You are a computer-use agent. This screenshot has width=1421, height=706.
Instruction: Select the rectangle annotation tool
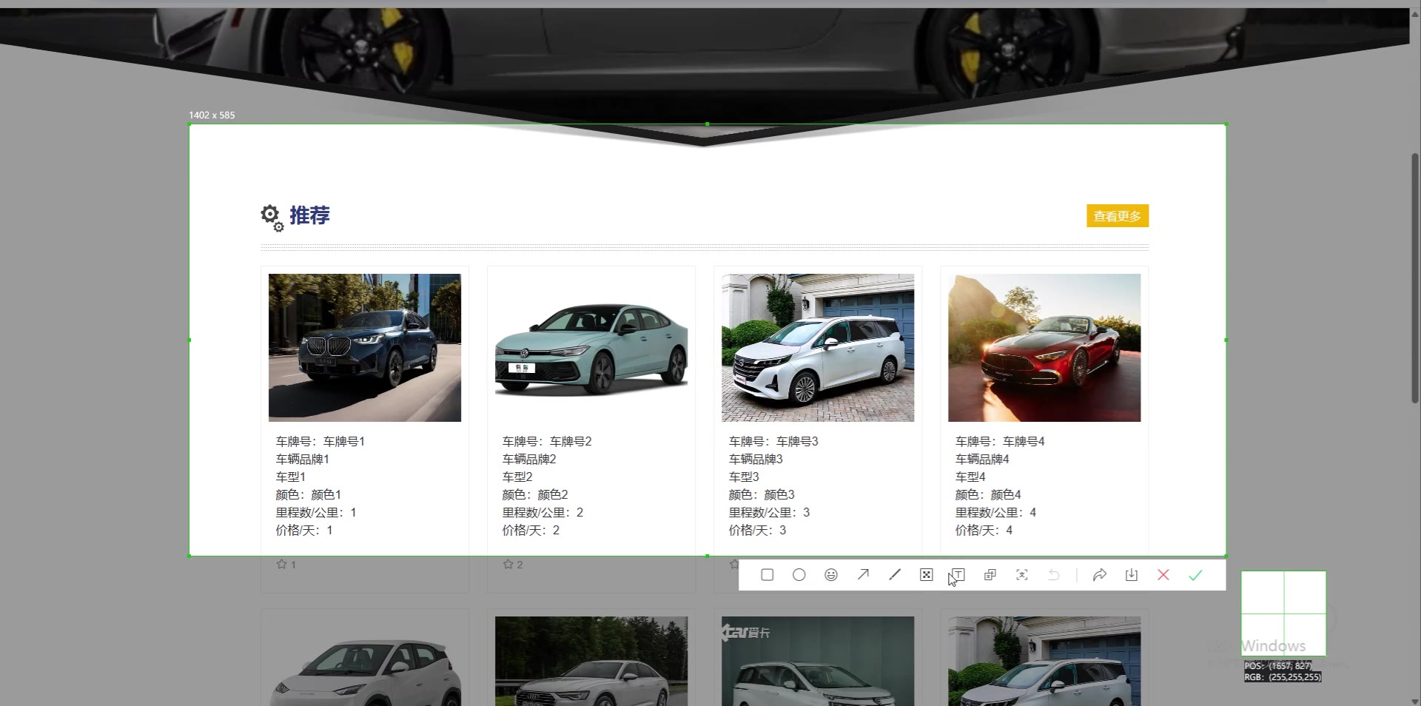coord(767,575)
